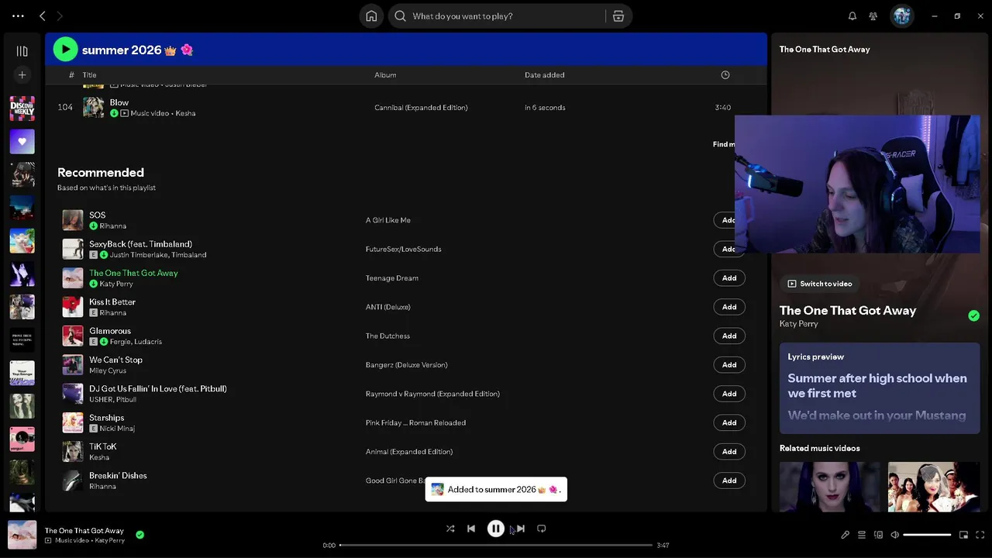992x558 pixels.
Task: Add Kiss It Better to playlist
Action: pyautogui.click(x=728, y=307)
